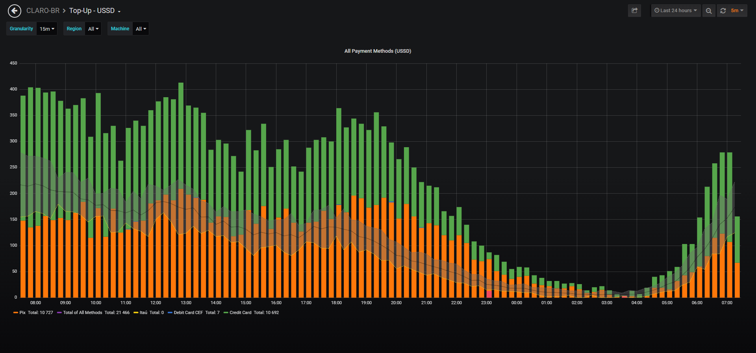The width and height of the screenshot is (756, 353).
Task: Click the 08:00 time axis label
Action: (35, 303)
